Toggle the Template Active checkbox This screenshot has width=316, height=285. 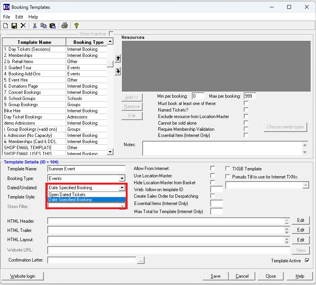point(307,260)
